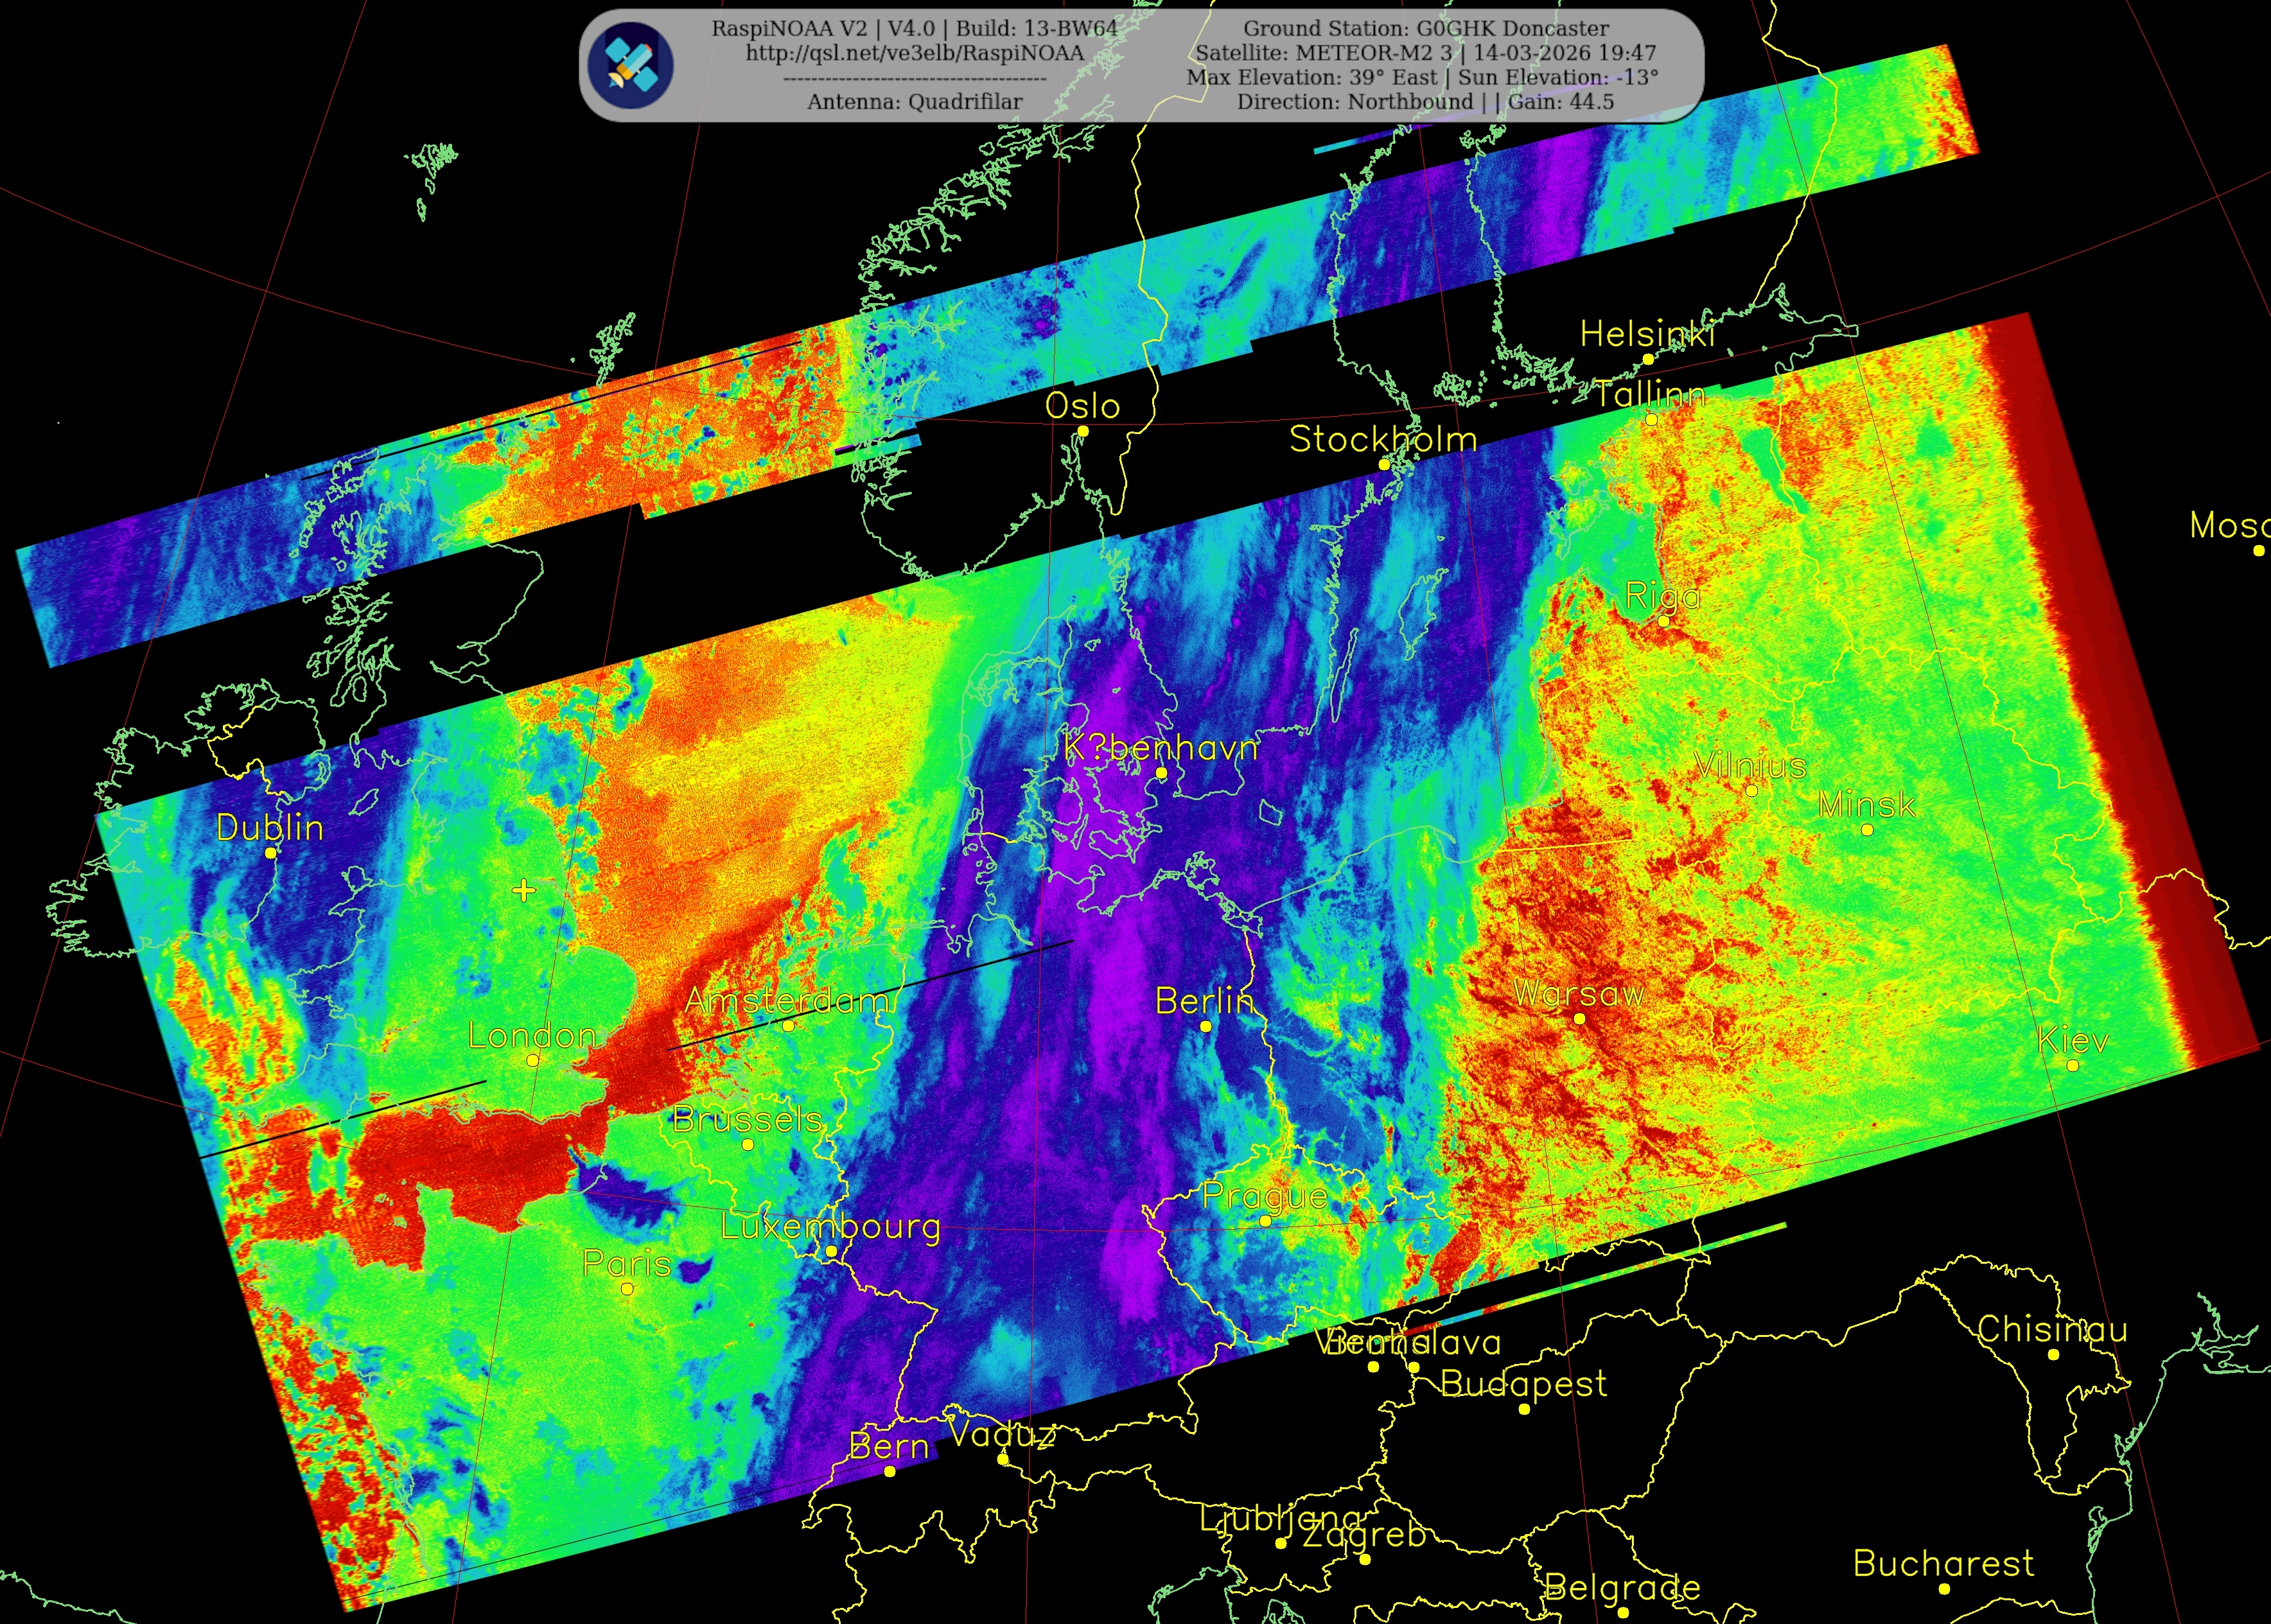
Task: Select the Dublin city dot marker
Action: 270,853
